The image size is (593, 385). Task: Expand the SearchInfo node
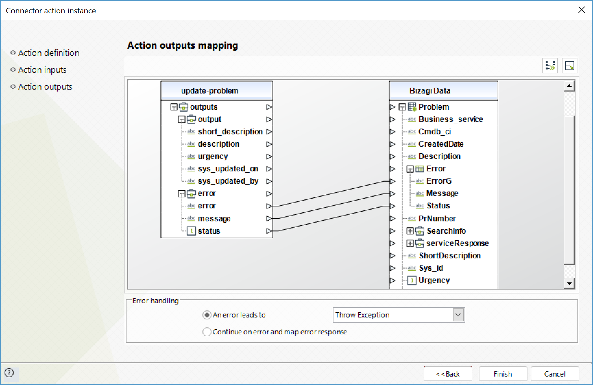click(410, 231)
